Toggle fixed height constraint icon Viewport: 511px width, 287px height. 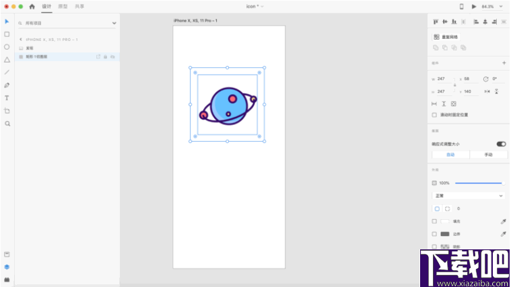pos(444,104)
